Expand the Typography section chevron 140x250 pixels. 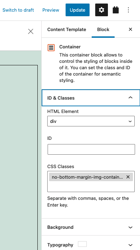130,245
